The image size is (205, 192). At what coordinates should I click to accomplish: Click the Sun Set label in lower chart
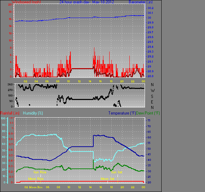117,172
